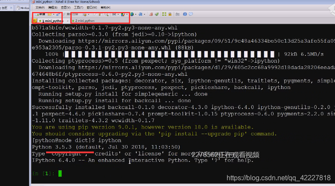Click the Find magnifier icon
335x186 pixels.
(x=106, y=14)
